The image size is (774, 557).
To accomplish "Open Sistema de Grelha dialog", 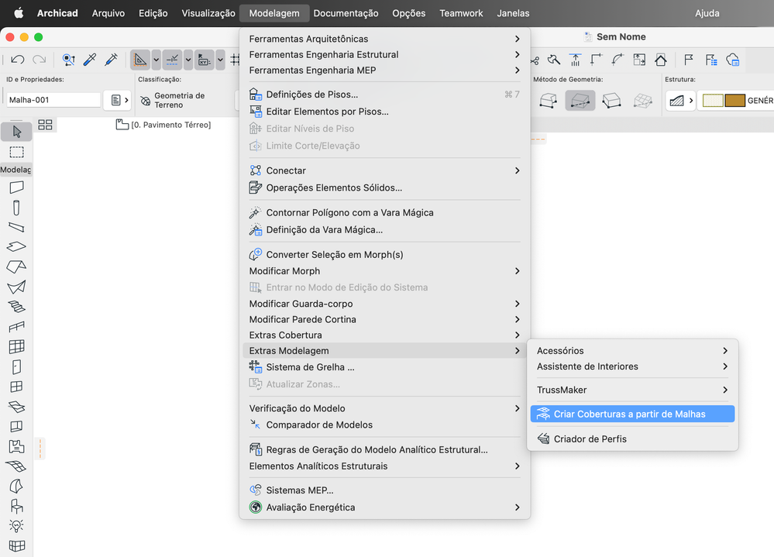I will point(384,367).
